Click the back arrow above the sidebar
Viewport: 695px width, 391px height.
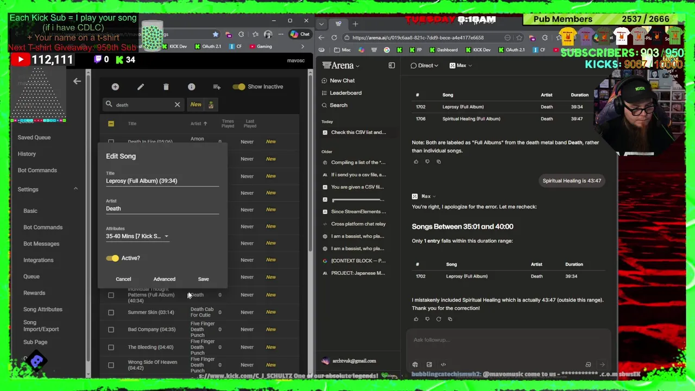click(77, 81)
